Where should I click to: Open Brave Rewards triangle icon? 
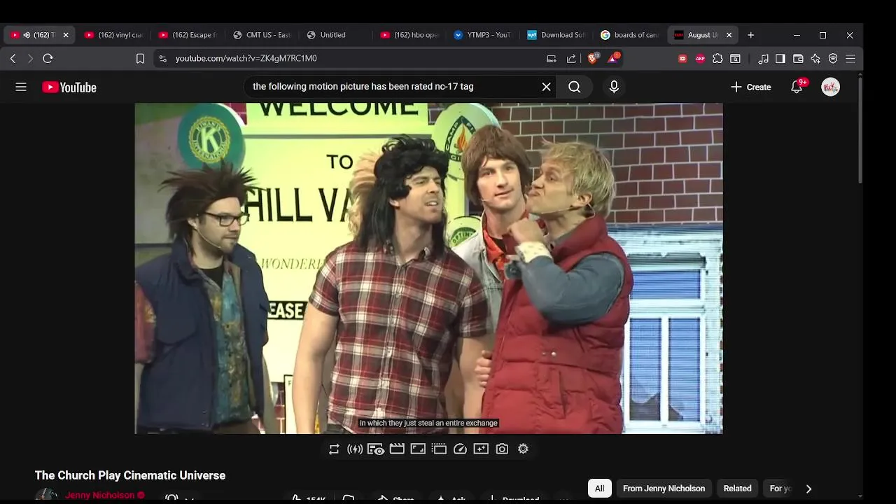(x=612, y=58)
